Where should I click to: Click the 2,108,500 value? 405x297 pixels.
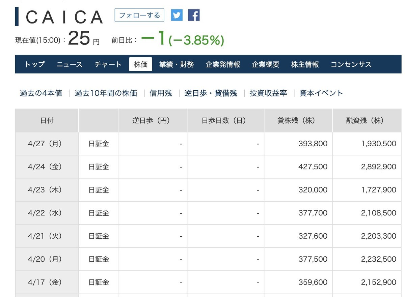coord(379,213)
